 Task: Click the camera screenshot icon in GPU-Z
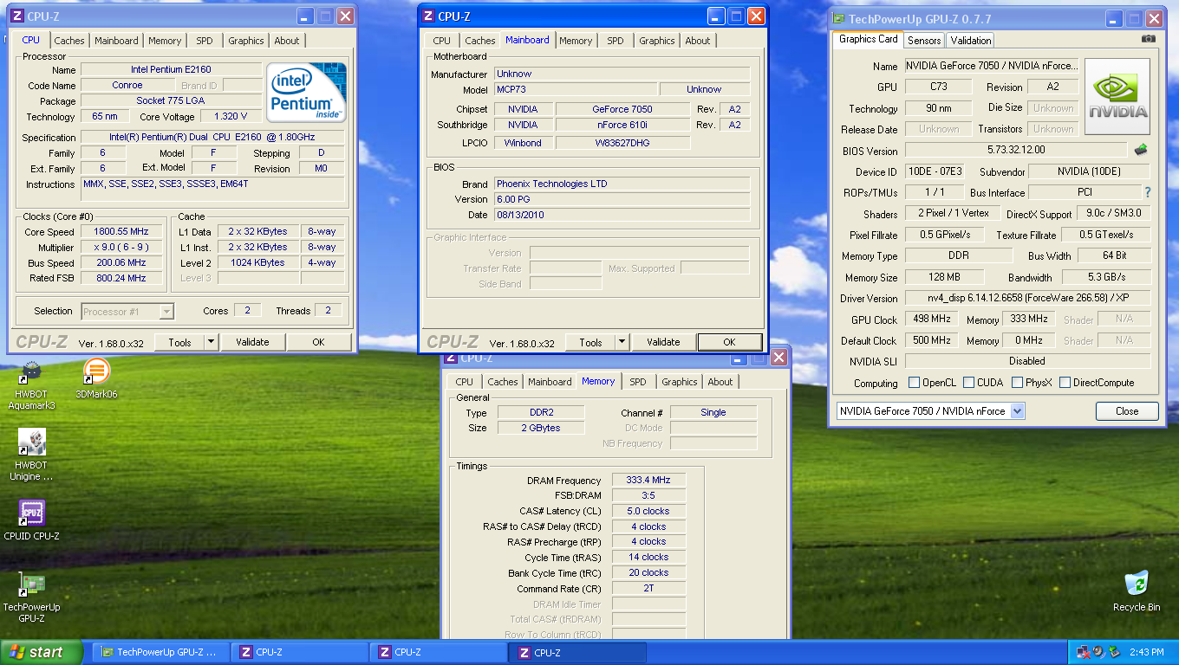1149,39
